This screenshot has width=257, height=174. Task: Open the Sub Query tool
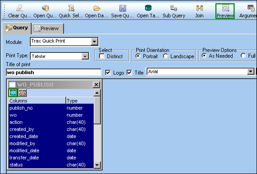tap(174, 8)
